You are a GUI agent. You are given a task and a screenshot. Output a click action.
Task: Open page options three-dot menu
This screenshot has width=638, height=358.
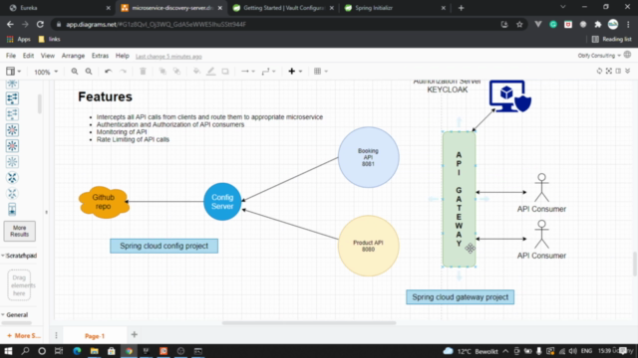pyautogui.click(x=56, y=335)
